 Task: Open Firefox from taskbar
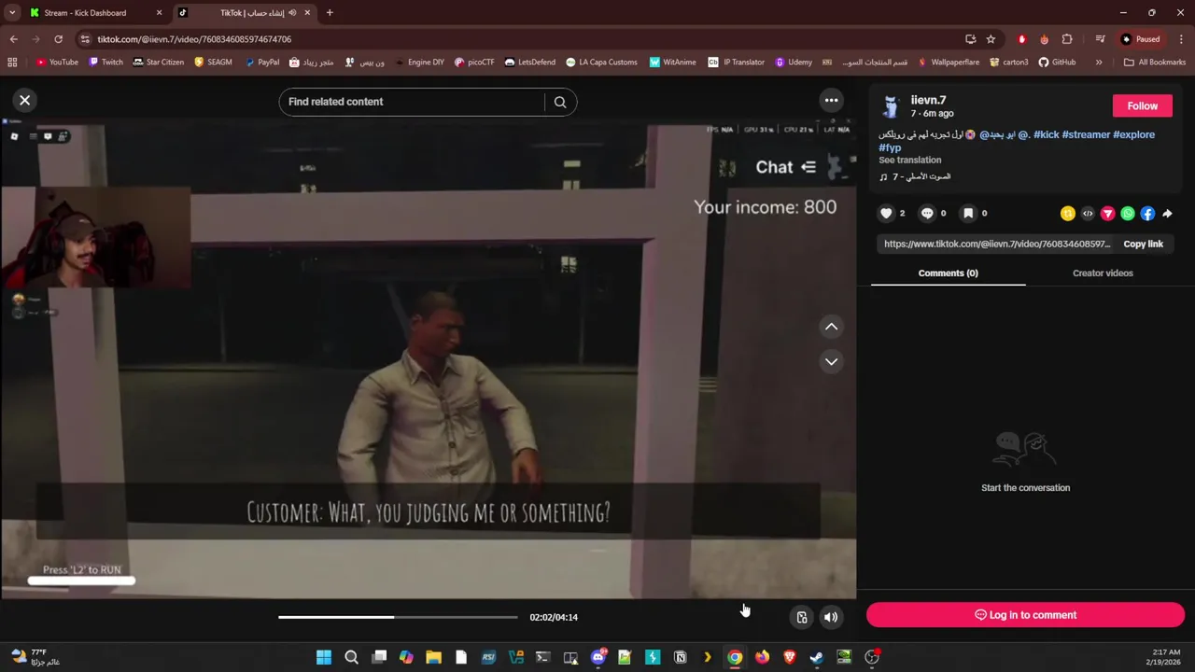coord(762,657)
